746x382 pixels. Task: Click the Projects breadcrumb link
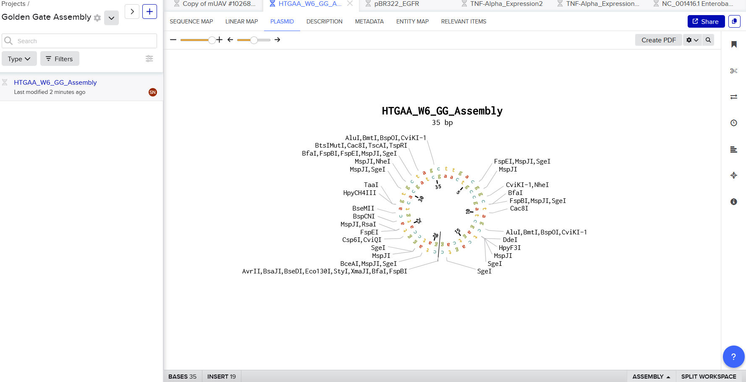(13, 4)
